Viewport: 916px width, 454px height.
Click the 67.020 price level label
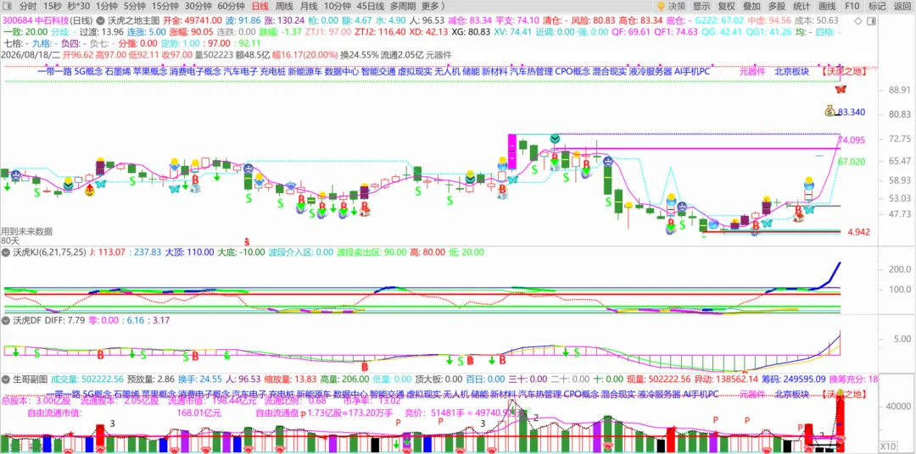852,161
